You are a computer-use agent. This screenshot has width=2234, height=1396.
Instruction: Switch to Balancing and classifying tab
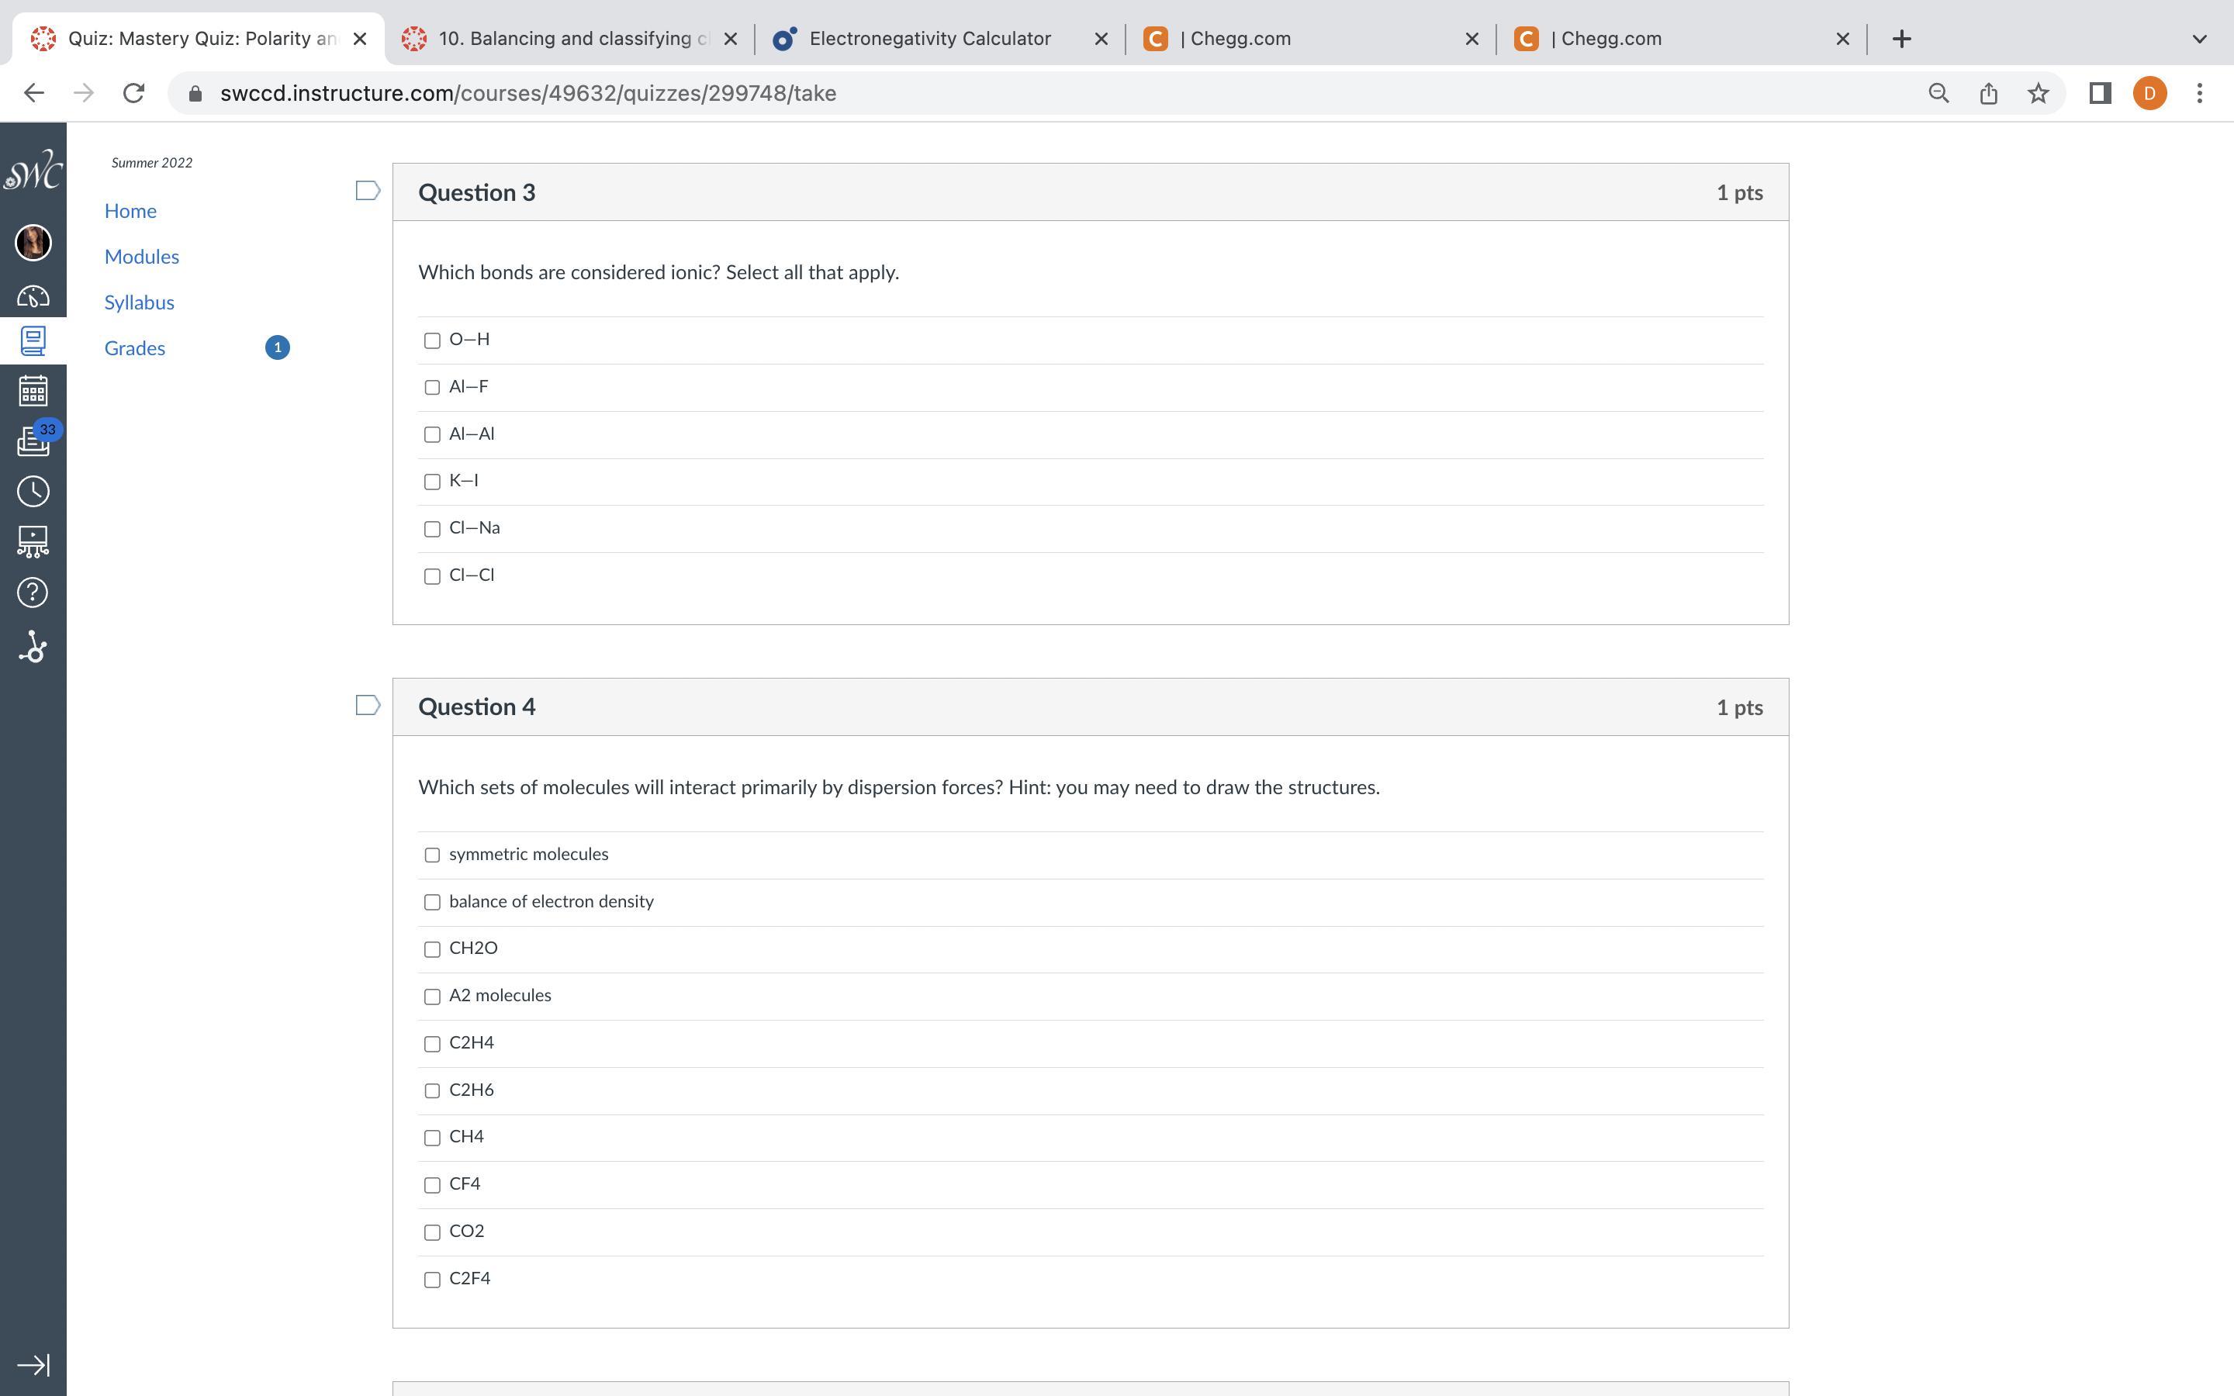click(572, 39)
